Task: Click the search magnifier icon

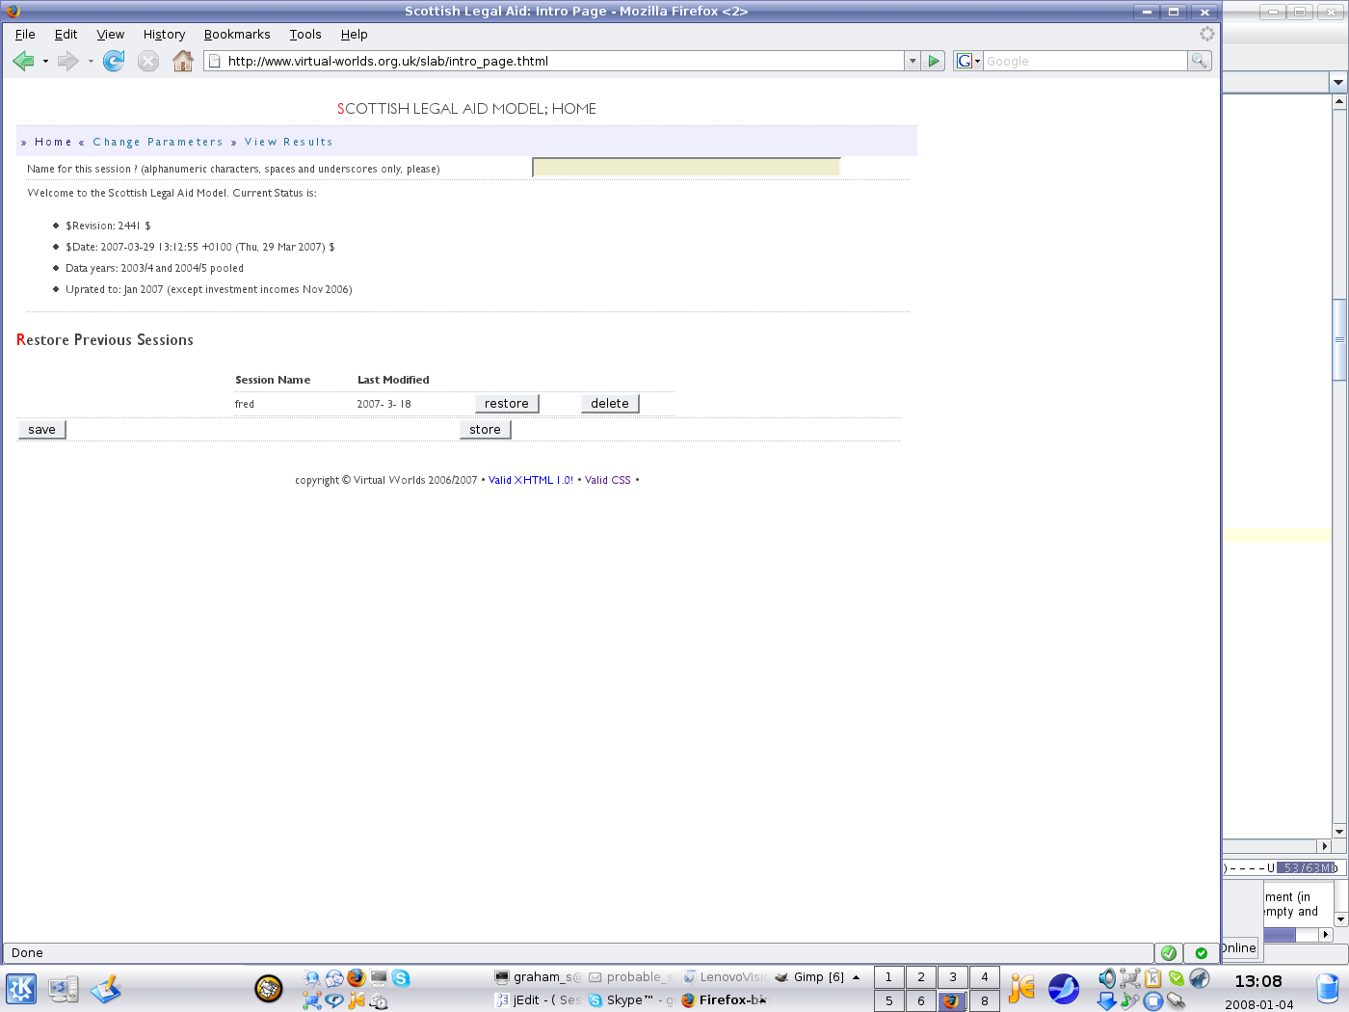Action: click(x=1199, y=61)
